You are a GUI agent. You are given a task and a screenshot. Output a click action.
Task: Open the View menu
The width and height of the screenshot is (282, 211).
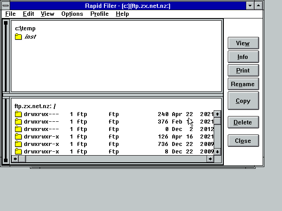48,14
